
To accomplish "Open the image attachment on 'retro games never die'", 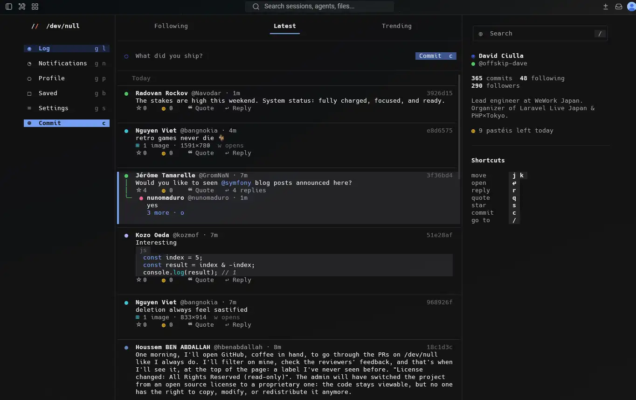I will tap(173, 146).
